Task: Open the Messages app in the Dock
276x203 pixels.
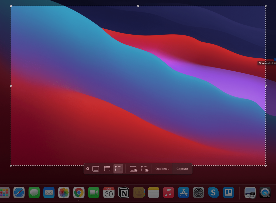Action: coord(34,192)
